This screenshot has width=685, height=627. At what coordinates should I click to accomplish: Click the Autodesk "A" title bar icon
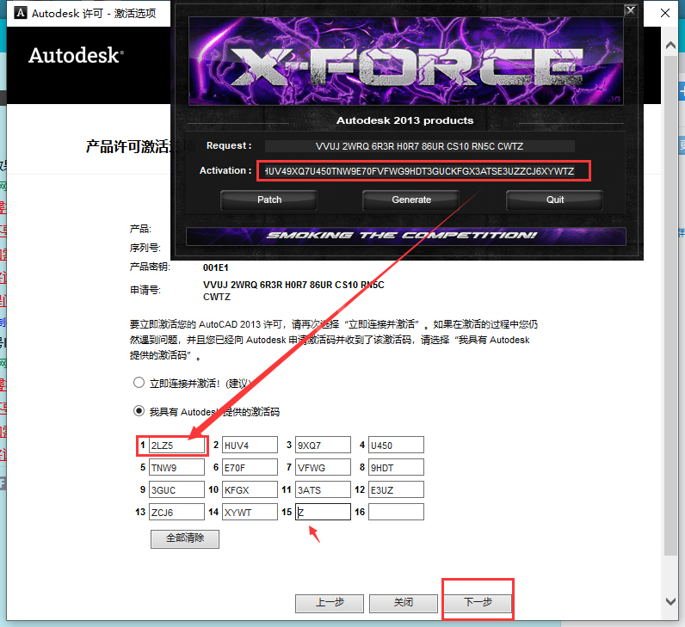(x=20, y=13)
